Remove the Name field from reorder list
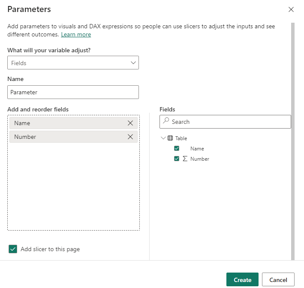This screenshot has height=288, width=304. (x=130, y=123)
